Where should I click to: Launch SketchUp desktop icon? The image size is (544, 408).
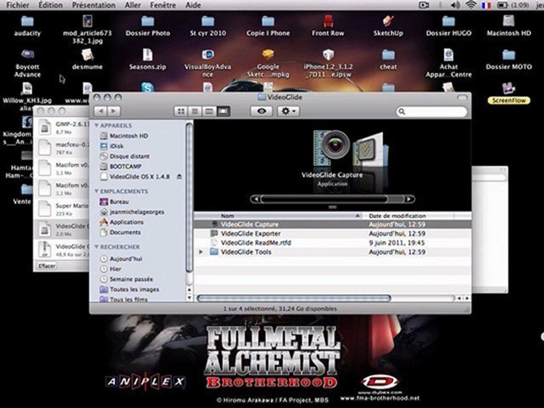coord(388,22)
